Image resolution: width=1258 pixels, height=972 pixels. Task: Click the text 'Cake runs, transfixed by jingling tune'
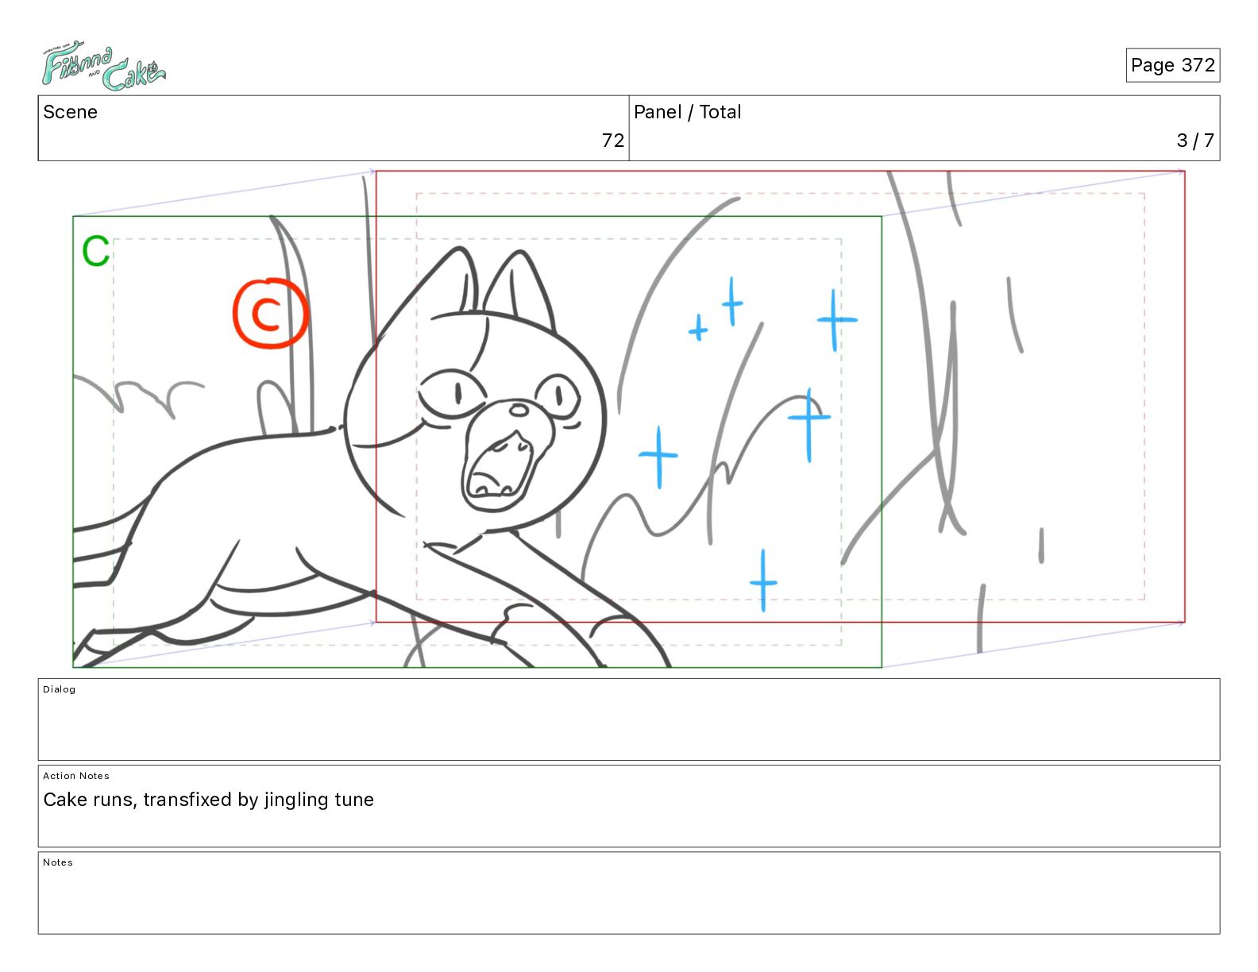(x=208, y=800)
